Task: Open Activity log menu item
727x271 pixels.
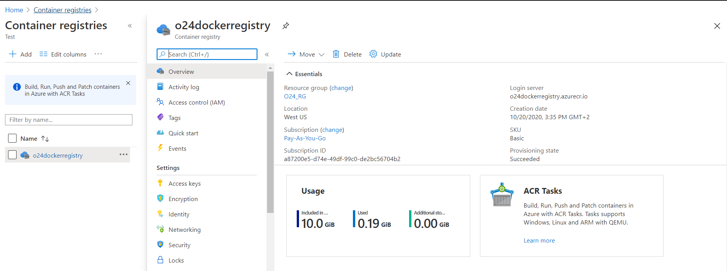Action: (x=184, y=87)
